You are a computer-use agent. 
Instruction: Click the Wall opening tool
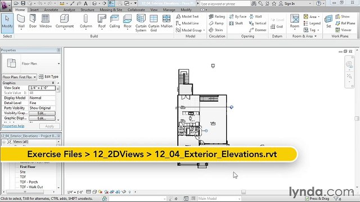point(255,16)
